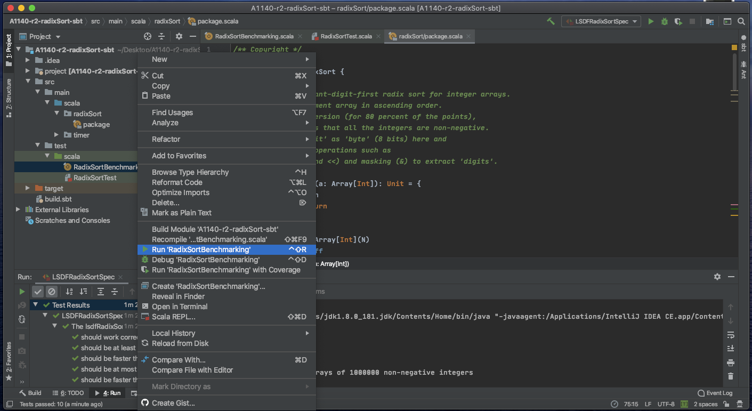Click the Project Structure folder icon
Viewport: 752px width, 411px height.
click(709, 21)
